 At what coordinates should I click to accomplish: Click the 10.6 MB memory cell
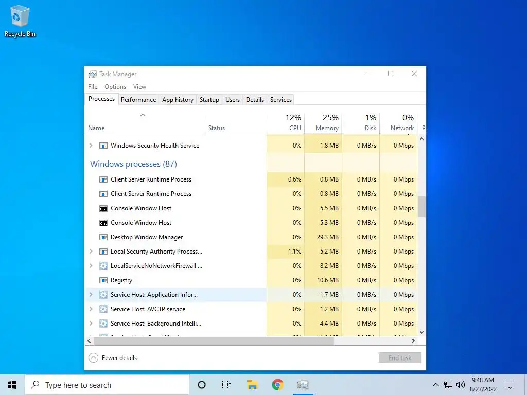point(323,280)
